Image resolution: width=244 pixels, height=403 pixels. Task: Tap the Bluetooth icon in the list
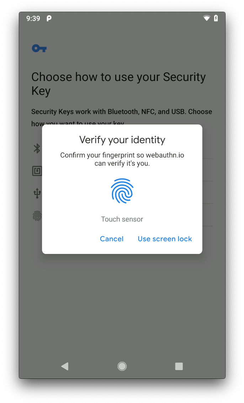click(37, 148)
